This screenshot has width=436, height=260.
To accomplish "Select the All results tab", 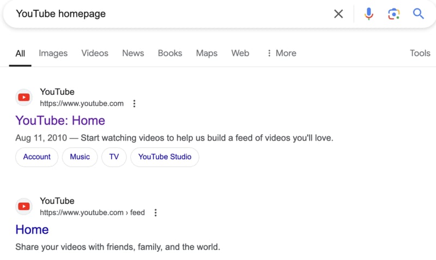I will pyautogui.click(x=20, y=53).
